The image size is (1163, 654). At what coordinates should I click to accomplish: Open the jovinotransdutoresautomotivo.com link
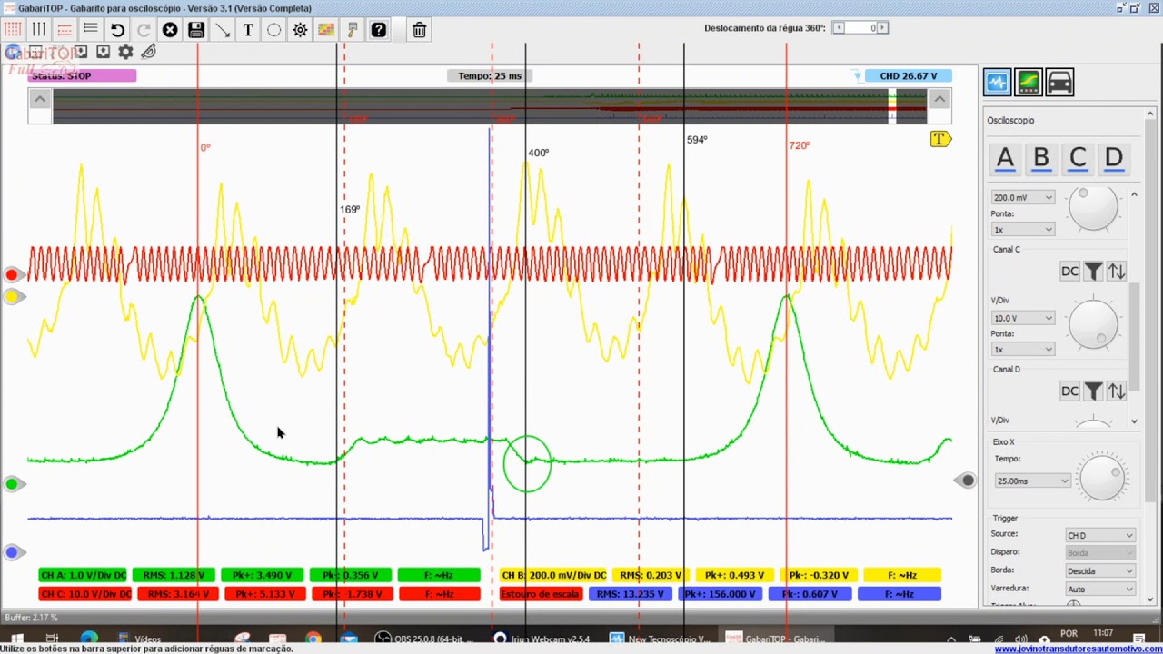[x=1078, y=649]
